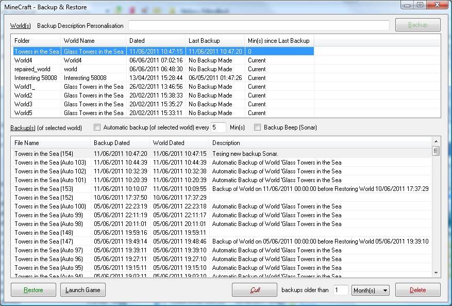This screenshot has width=452, height=306.
Task: Sort worlds by the Folder column header
Action: (35, 41)
